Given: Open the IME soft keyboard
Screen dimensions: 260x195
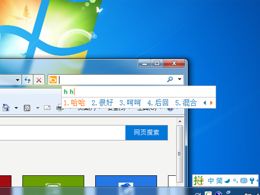Looking at the screenshot, I should click(x=243, y=181).
